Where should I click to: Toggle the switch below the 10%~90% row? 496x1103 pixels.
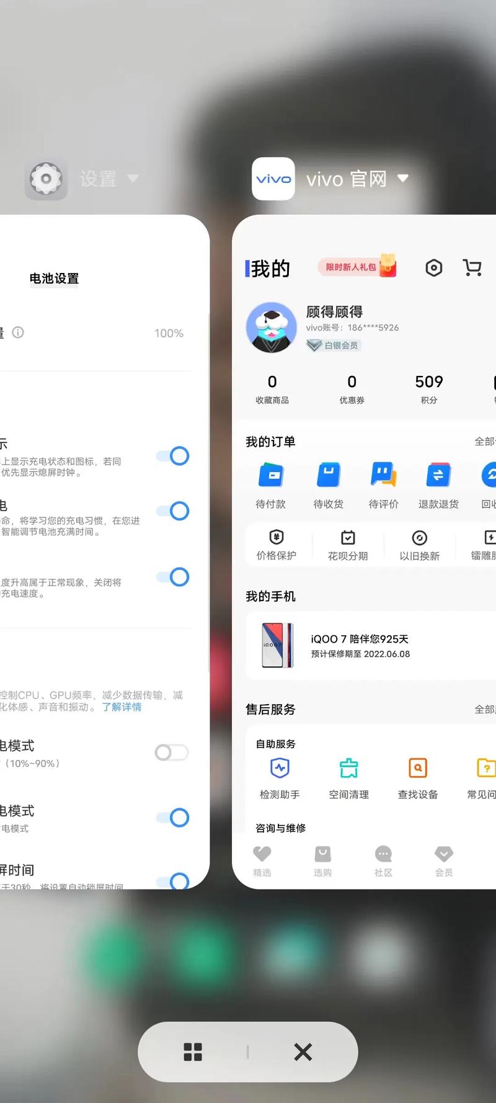tap(172, 818)
